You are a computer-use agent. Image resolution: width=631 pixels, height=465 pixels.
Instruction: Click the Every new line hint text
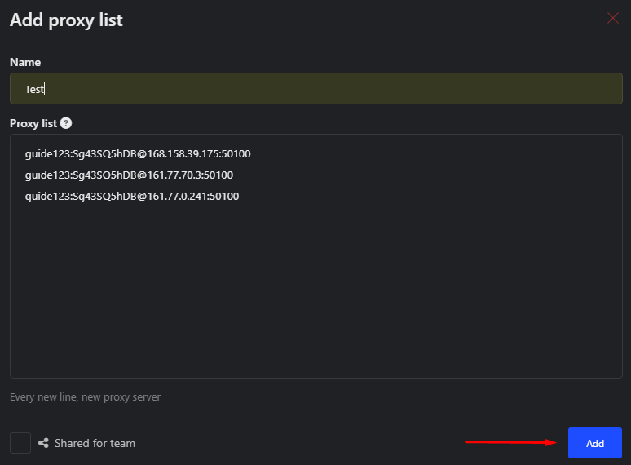[x=85, y=397]
